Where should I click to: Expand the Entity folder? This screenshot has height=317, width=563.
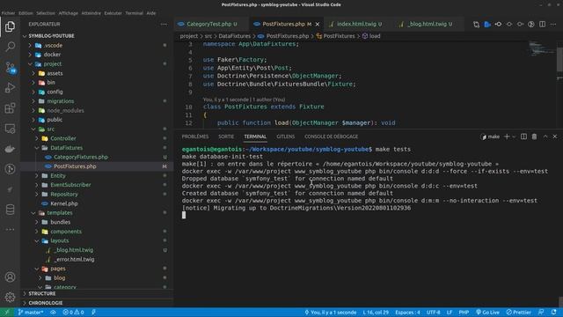(x=97, y=176)
